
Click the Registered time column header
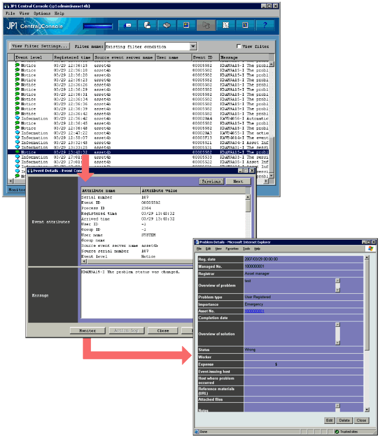pos(73,57)
